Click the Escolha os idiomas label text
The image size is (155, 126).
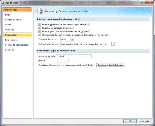pyautogui.click(x=66, y=65)
